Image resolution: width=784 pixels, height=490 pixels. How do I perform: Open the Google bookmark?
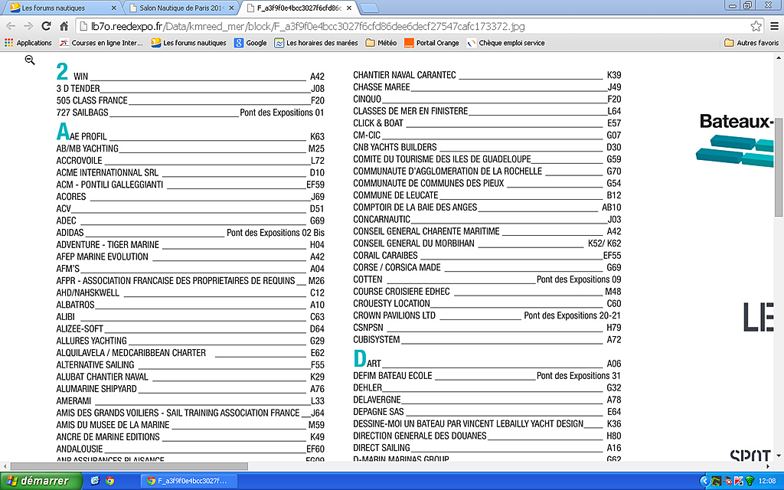[x=250, y=43]
